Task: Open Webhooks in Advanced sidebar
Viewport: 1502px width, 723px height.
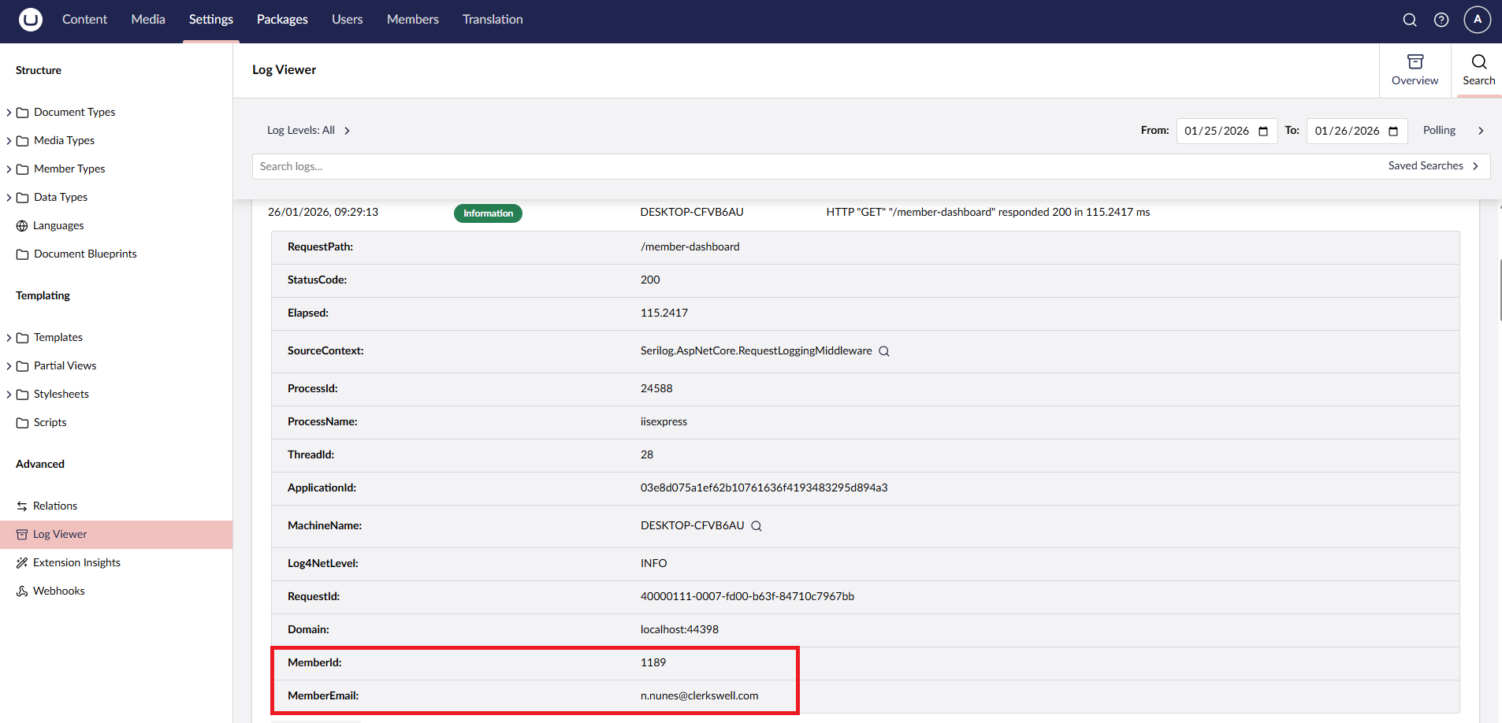Action: [x=58, y=591]
